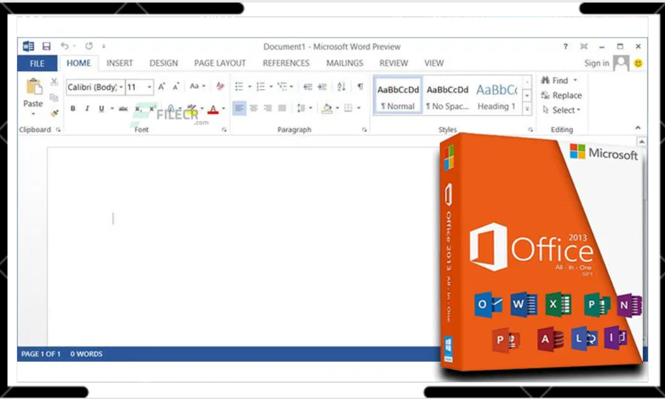Viewport: 665px width, 399px height.
Task: Toggle Underline formatting
Action: click(x=101, y=109)
